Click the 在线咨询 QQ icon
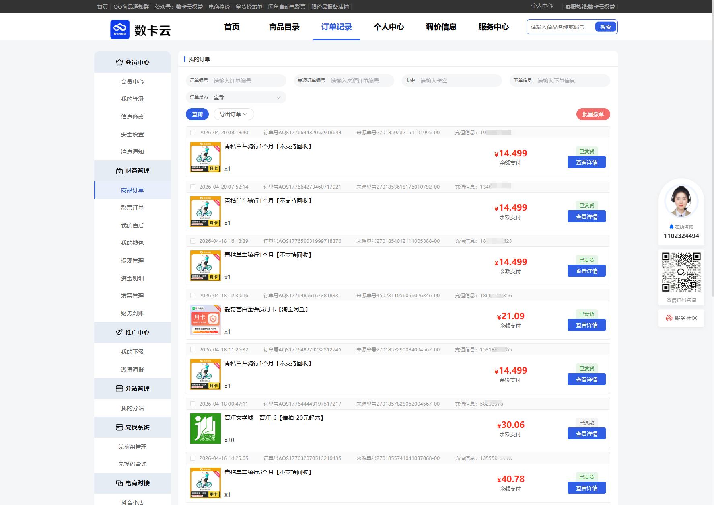Image resolution: width=714 pixels, height=505 pixels. coord(671,227)
